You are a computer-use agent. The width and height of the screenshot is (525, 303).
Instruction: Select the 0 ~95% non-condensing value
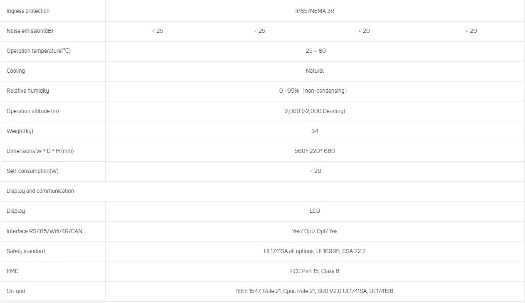coord(313,91)
